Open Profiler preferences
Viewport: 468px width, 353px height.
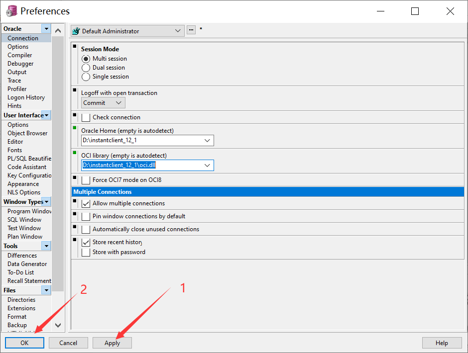tap(17, 89)
